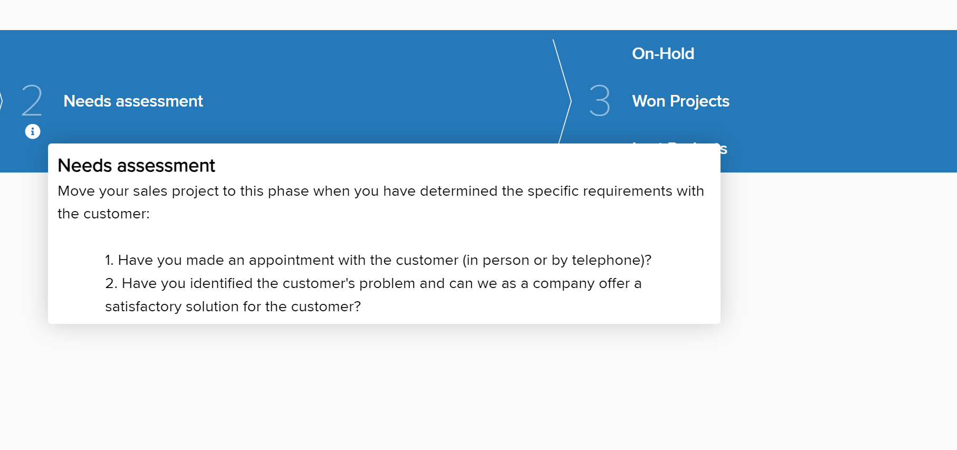Click empty blue area right of Won Projects

point(845,100)
